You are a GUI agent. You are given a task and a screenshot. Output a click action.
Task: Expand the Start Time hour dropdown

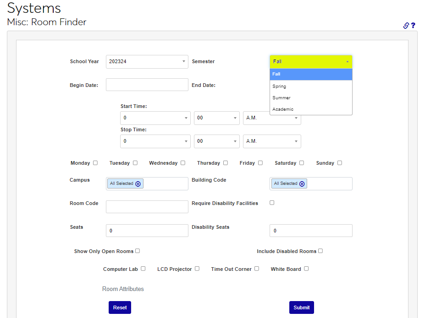point(155,118)
